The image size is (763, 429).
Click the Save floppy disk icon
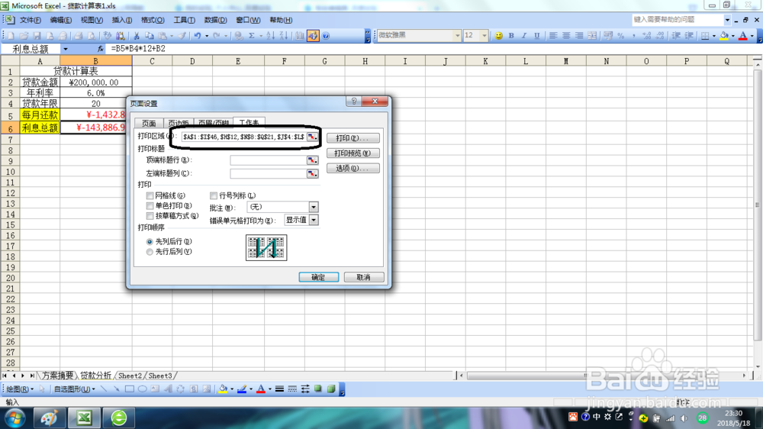(37, 36)
